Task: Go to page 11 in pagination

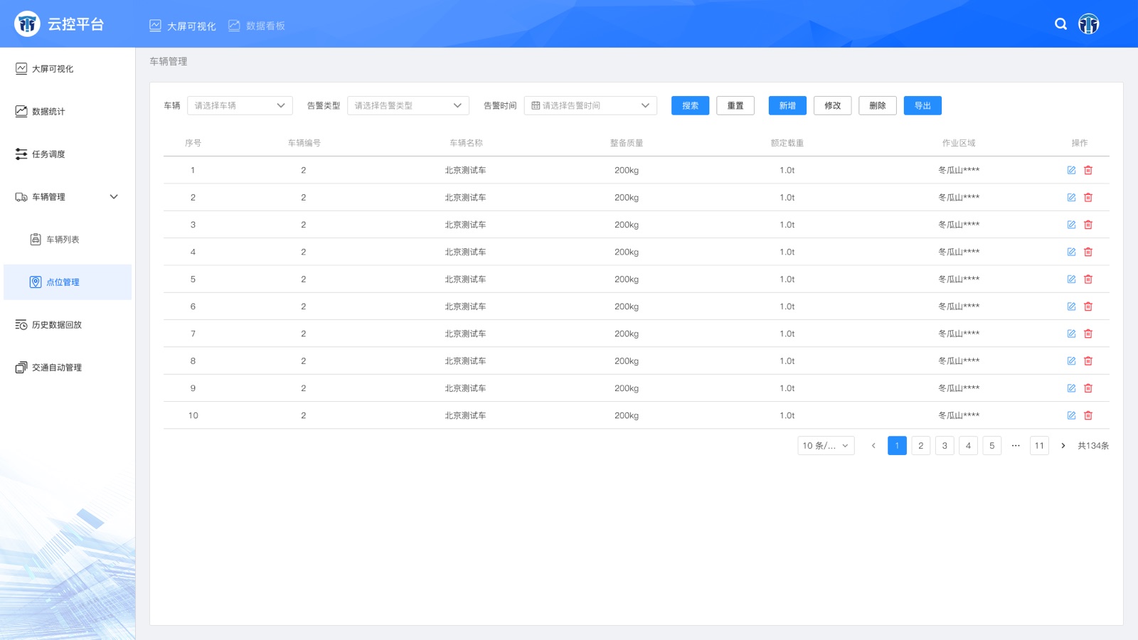Action: pos(1039,446)
